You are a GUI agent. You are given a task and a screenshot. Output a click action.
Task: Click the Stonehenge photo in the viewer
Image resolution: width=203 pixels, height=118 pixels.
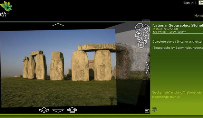[58, 68]
